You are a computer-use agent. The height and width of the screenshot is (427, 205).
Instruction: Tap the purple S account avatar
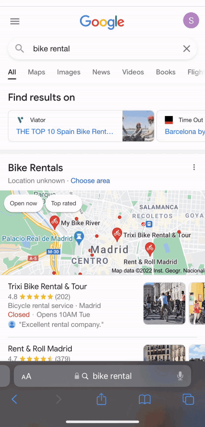click(x=191, y=21)
